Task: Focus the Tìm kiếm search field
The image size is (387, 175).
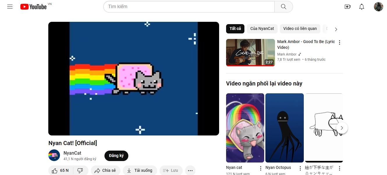Action: point(189,7)
